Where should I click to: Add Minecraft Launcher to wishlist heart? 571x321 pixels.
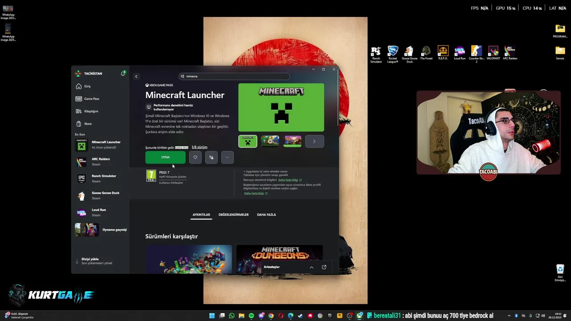pyautogui.click(x=195, y=157)
